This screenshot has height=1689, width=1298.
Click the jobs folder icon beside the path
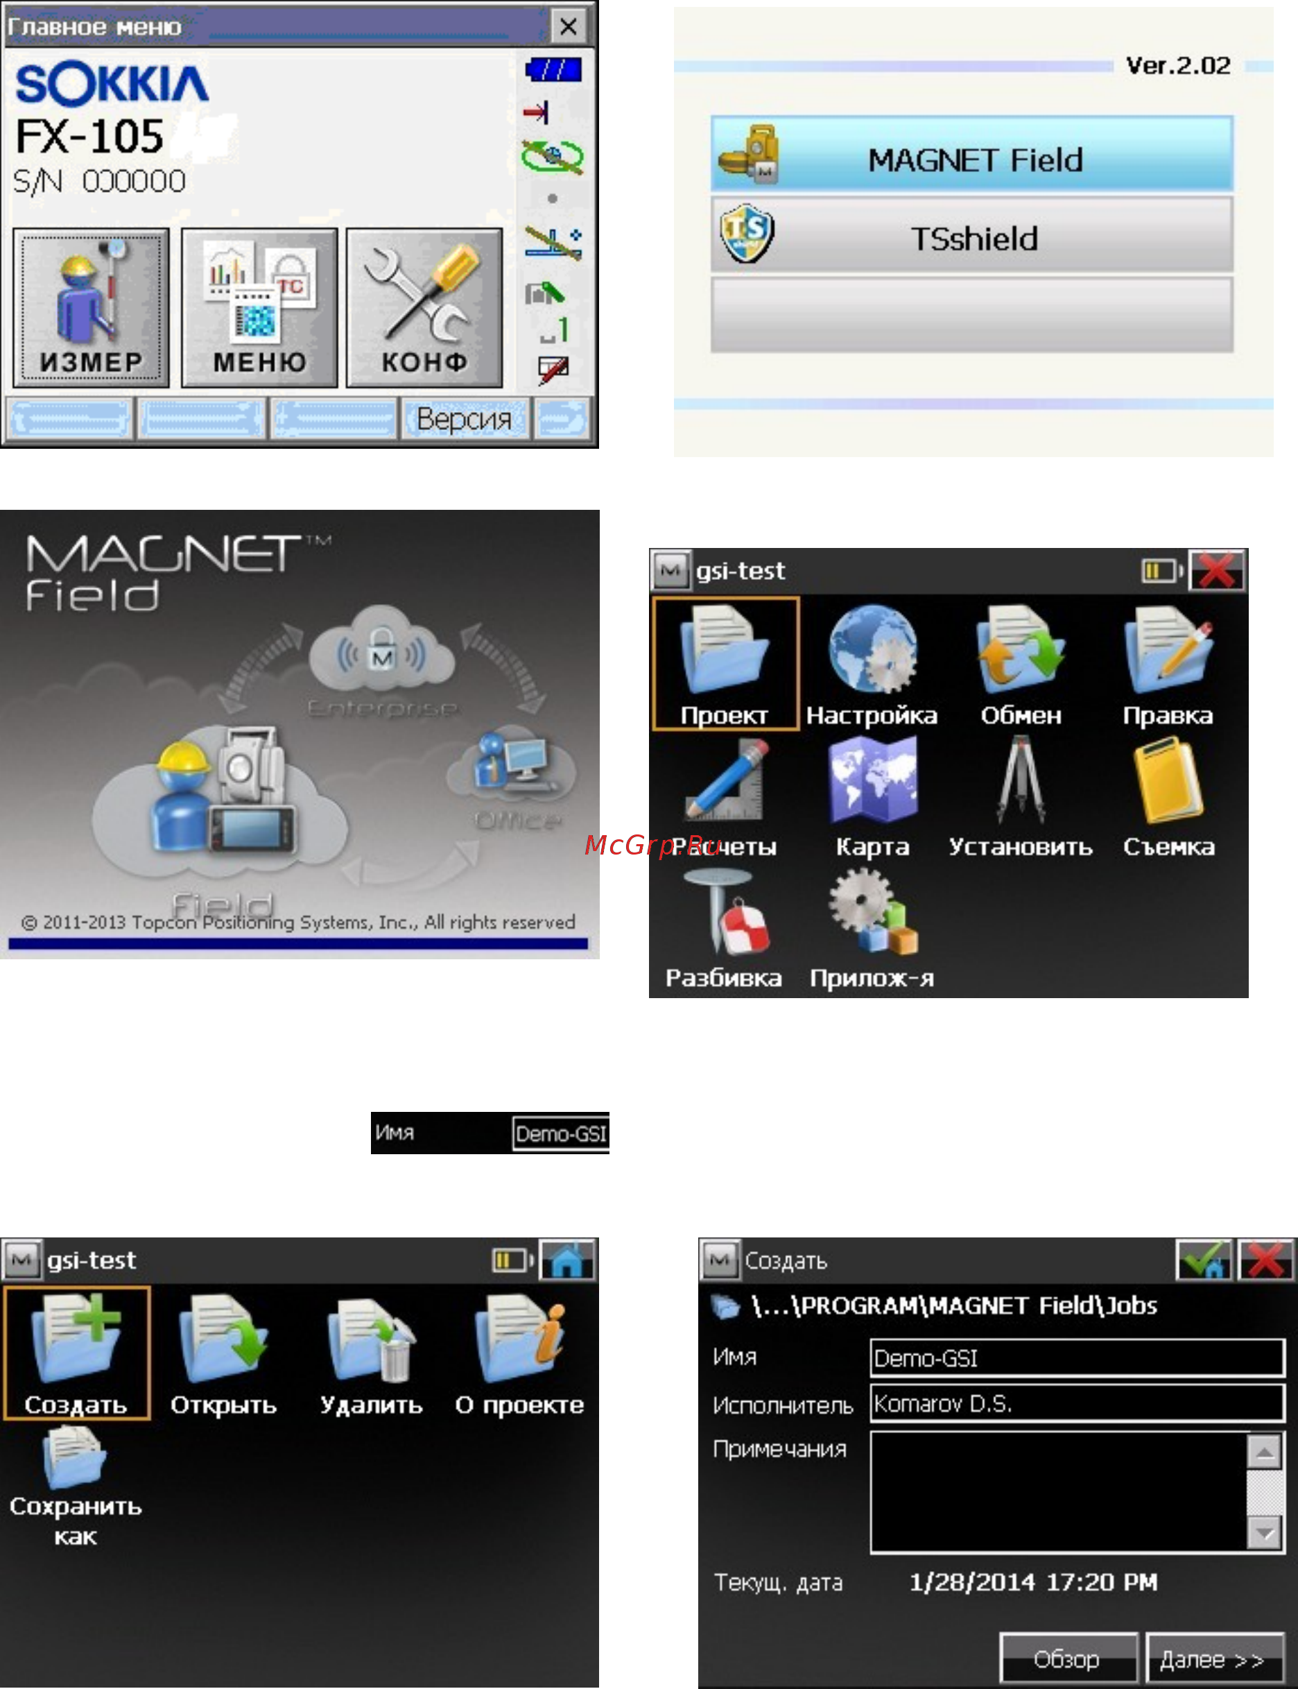coord(725,1306)
